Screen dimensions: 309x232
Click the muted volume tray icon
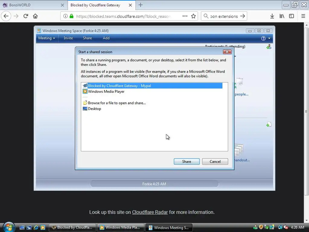[286, 227]
